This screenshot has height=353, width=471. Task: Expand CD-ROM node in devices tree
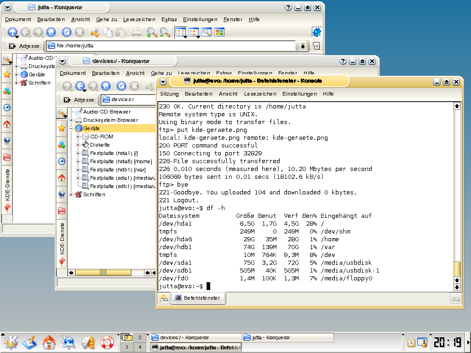point(78,137)
